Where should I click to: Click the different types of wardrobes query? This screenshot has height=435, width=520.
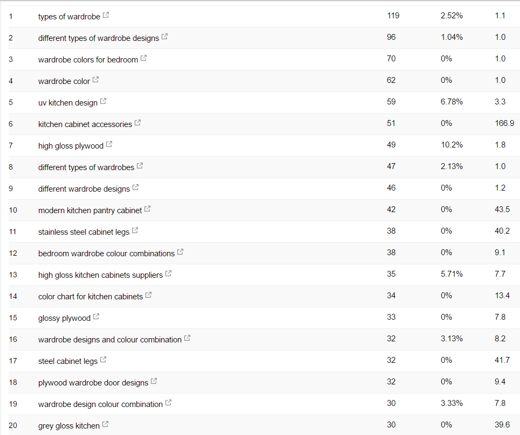pos(86,167)
